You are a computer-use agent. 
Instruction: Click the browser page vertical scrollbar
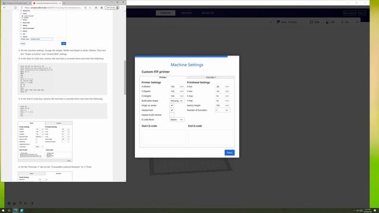coord(125,78)
